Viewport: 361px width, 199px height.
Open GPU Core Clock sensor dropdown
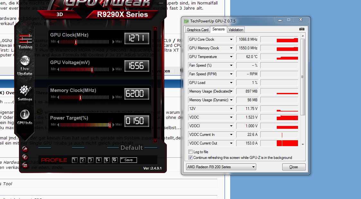[231, 39]
